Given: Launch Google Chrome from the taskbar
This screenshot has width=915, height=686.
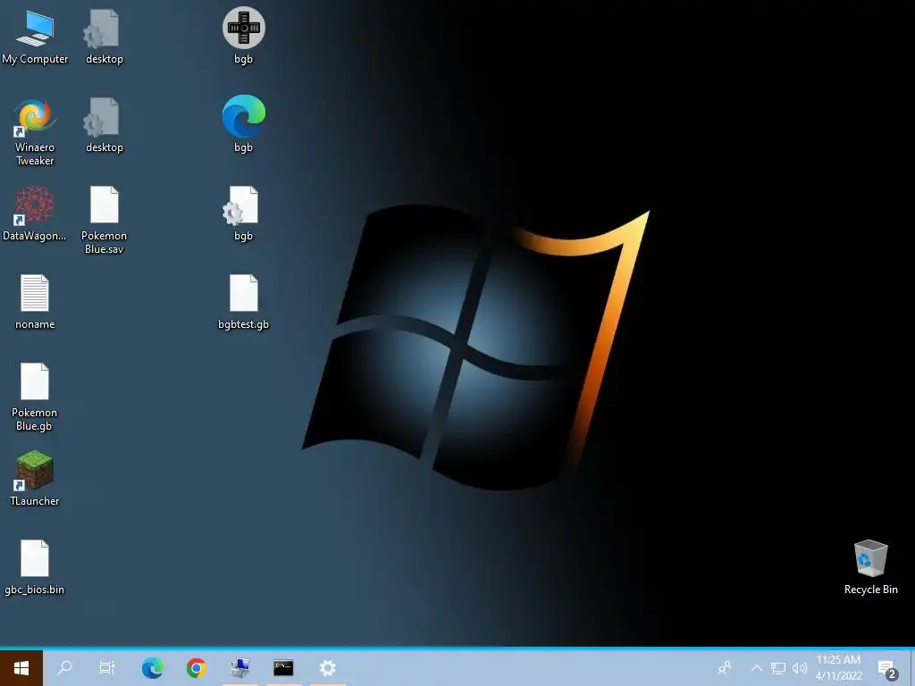Looking at the screenshot, I should (196, 668).
